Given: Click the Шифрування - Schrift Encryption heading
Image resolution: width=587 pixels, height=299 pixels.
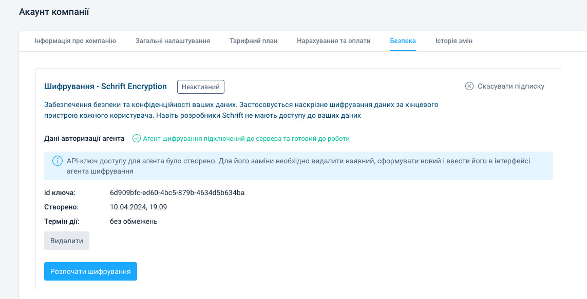Looking at the screenshot, I should 105,87.
